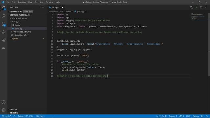Image resolution: width=210 pixels, height=118 pixels.
Task: Open Pipfile in the explorer
Action: click(x=17, y=25)
